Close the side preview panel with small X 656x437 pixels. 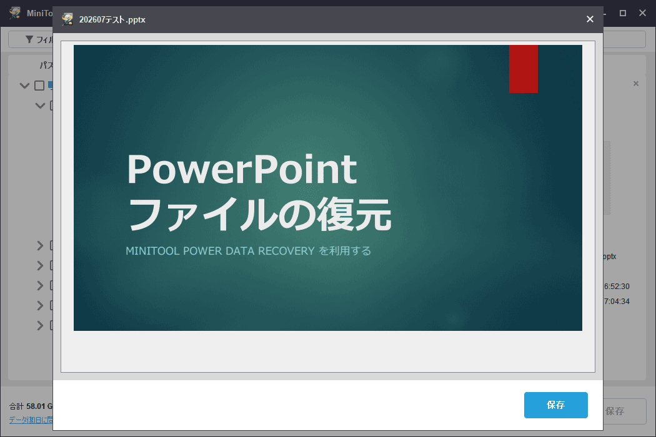[x=636, y=84]
